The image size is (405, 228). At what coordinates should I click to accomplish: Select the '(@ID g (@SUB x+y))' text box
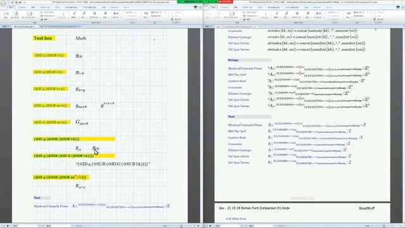[51, 89]
